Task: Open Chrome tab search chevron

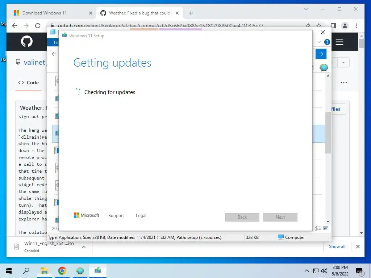Action: 306,9
